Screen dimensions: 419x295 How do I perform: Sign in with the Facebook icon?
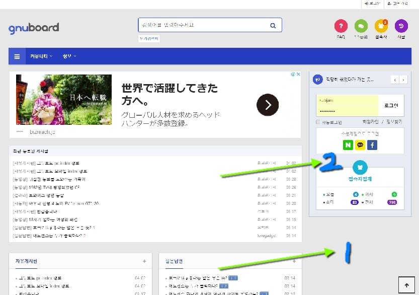point(372,145)
